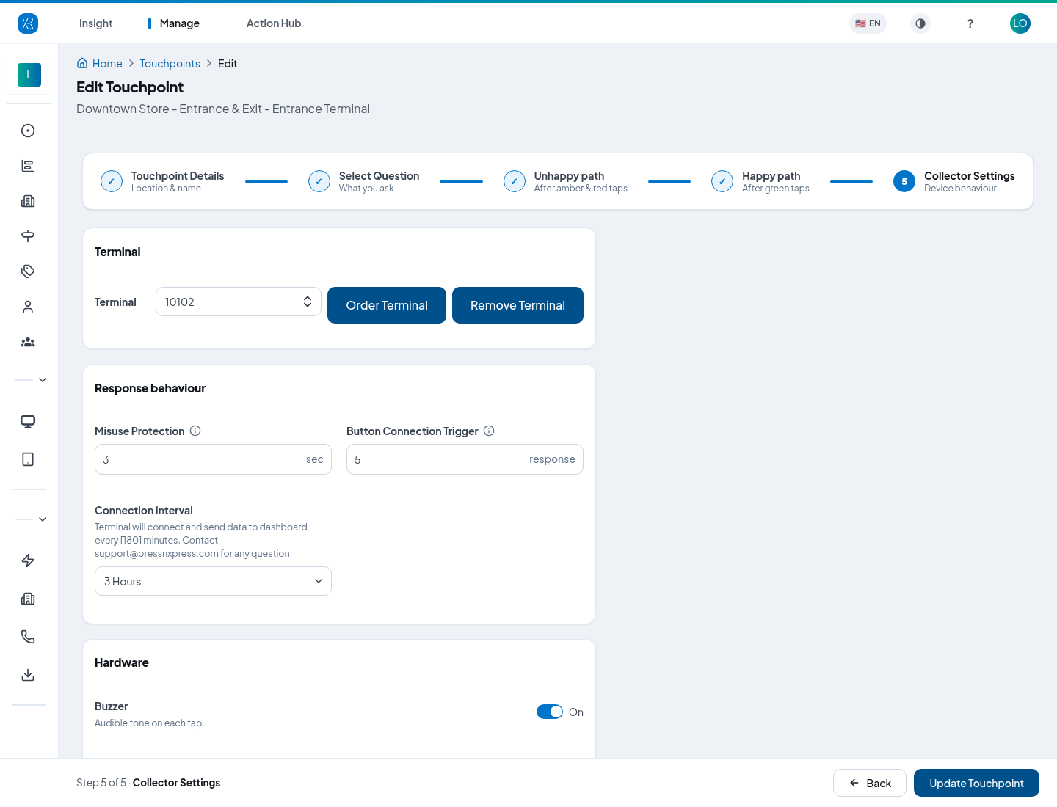The width and height of the screenshot is (1057, 807).
Task: Open the help question mark icon
Action: (970, 23)
